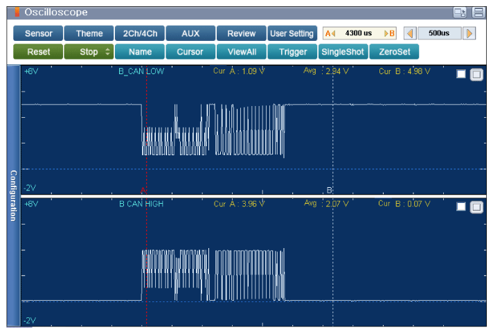The width and height of the screenshot is (493, 334).
Task: Click the maximize icon on B CAN HIGH channel
Action: point(476,207)
